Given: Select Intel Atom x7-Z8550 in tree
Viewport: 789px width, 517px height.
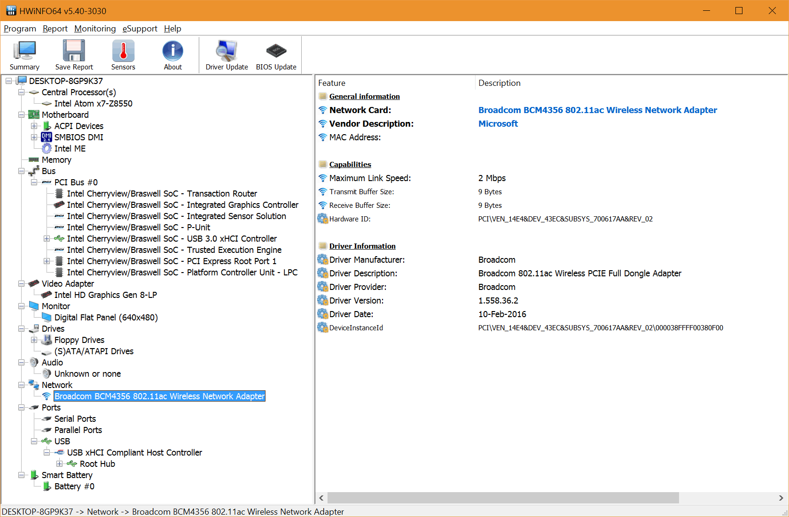Looking at the screenshot, I should point(93,103).
